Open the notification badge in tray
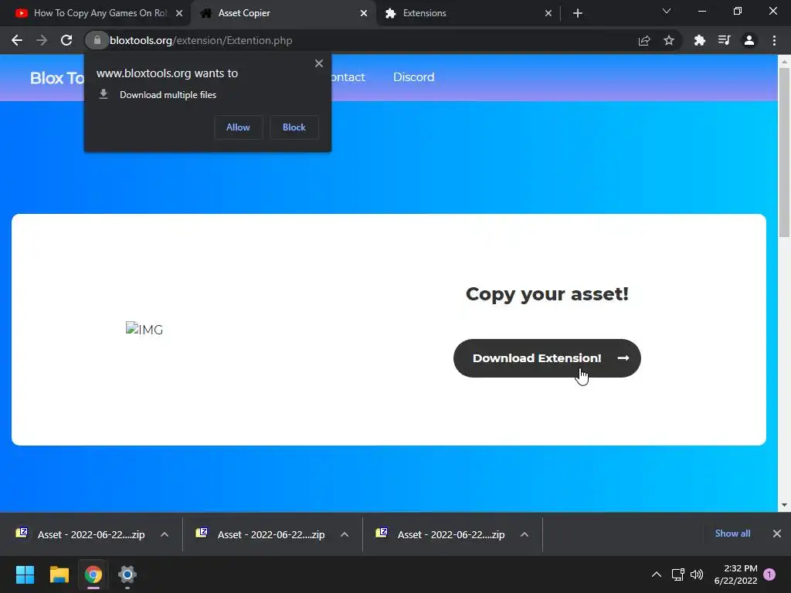This screenshot has height=593, width=791. click(x=769, y=574)
